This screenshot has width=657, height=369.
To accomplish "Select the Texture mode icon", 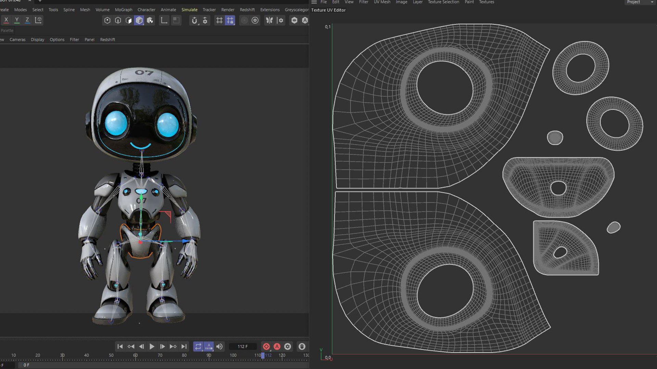I will (x=150, y=20).
